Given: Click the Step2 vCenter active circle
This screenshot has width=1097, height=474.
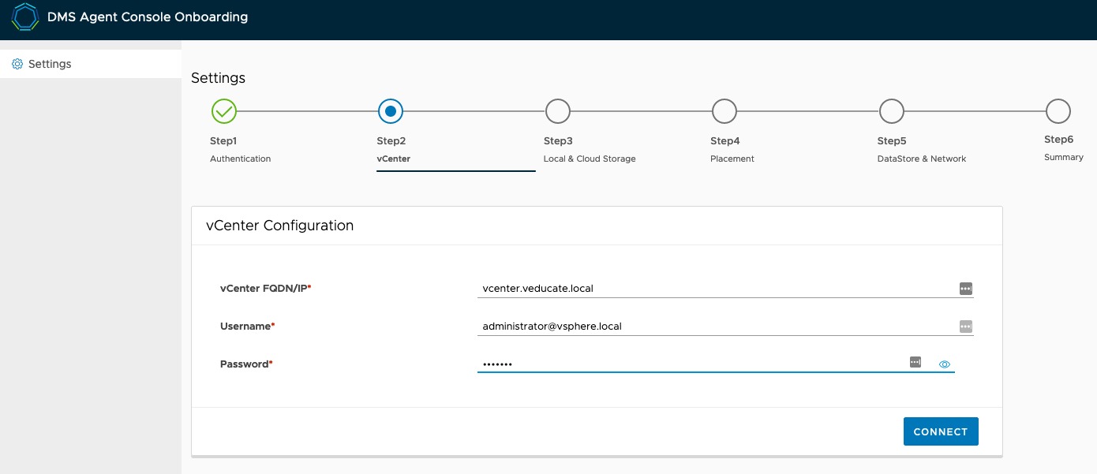Looking at the screenshot, I should point(391,111).
